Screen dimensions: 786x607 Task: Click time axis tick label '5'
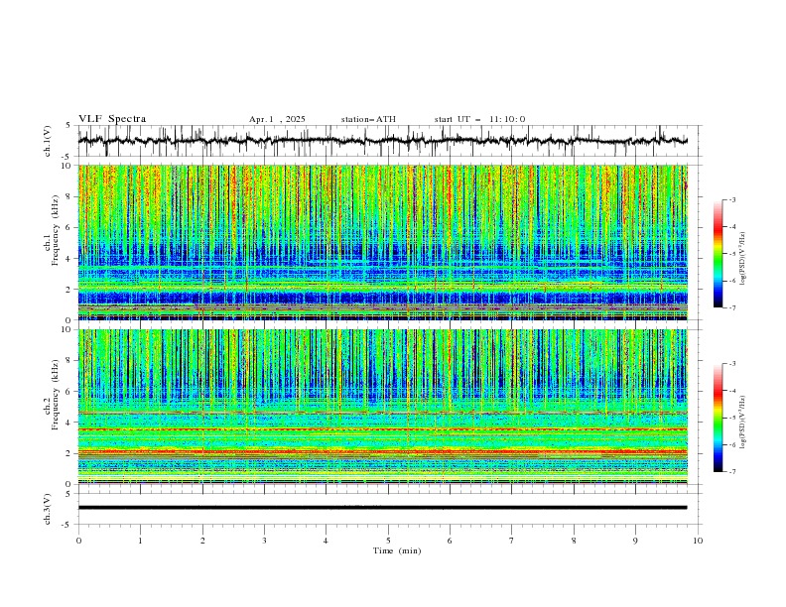point(388,541)
